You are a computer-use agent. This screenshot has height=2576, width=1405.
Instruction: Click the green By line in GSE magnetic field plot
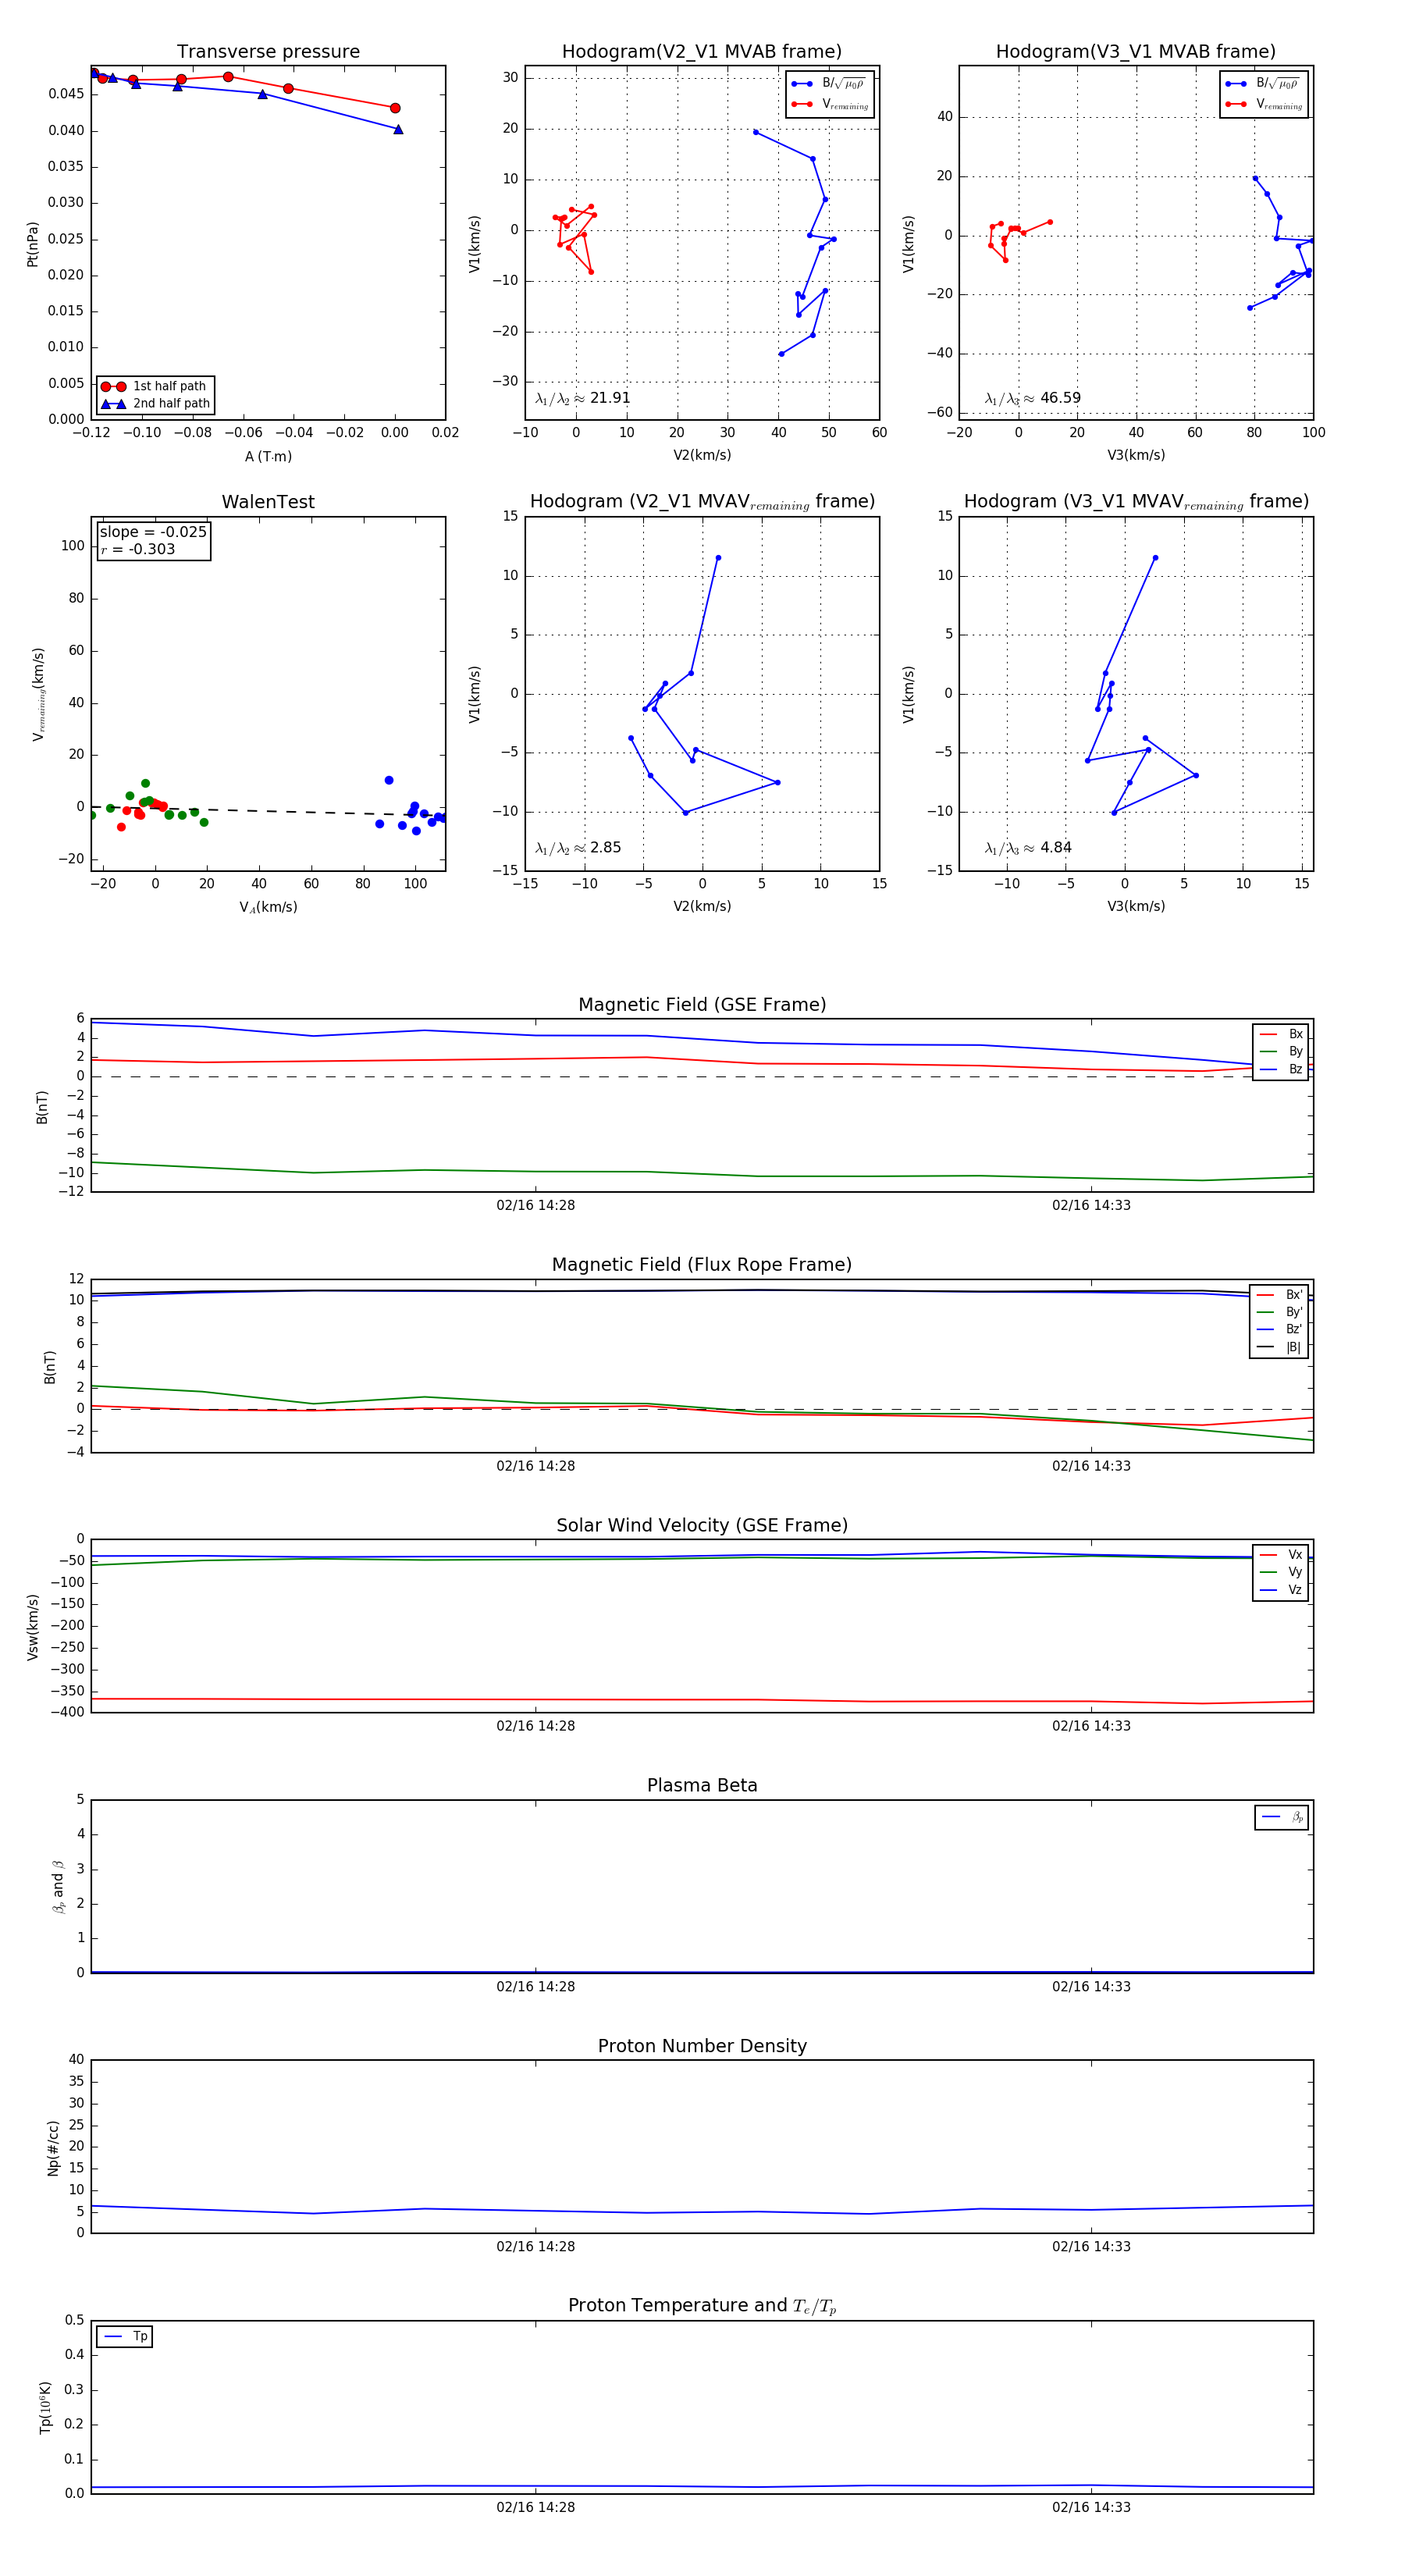(700, 1173)
